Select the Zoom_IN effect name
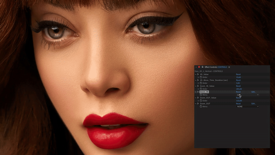This screenshot has height=155, width=275. tap(204, 92)
